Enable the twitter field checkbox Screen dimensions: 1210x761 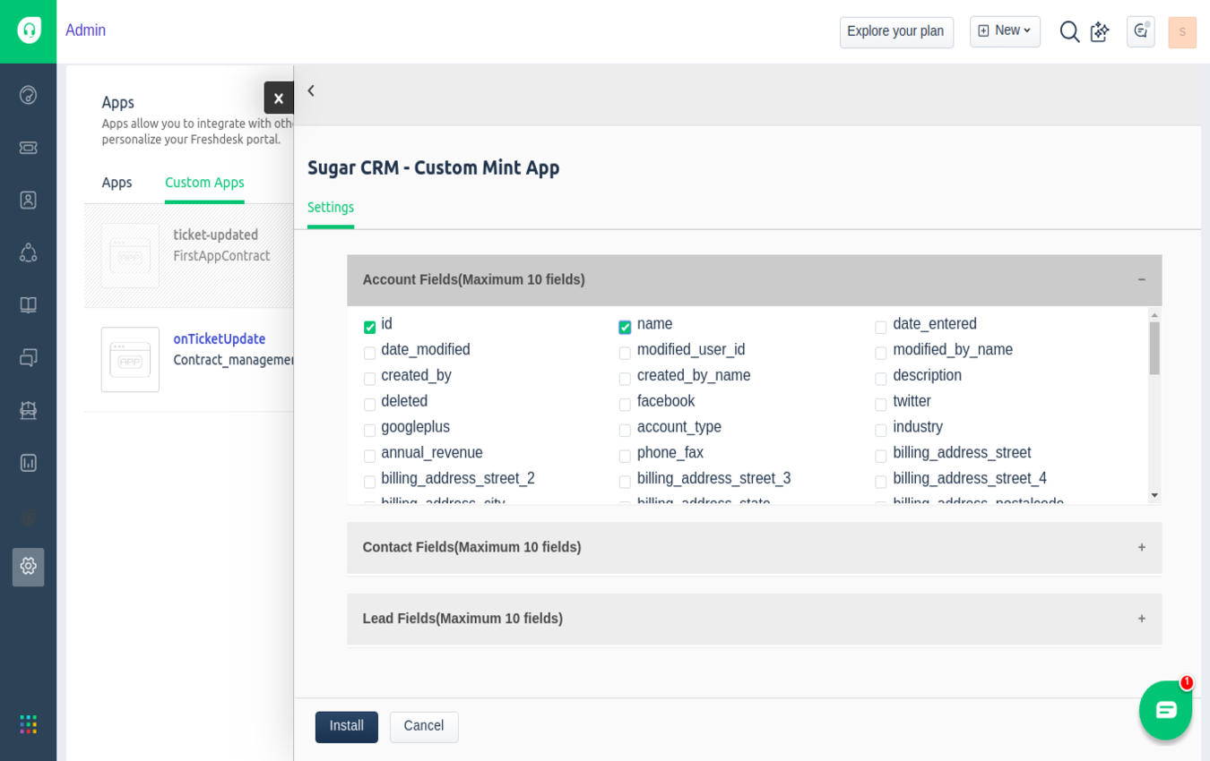[x=880, y=405]
